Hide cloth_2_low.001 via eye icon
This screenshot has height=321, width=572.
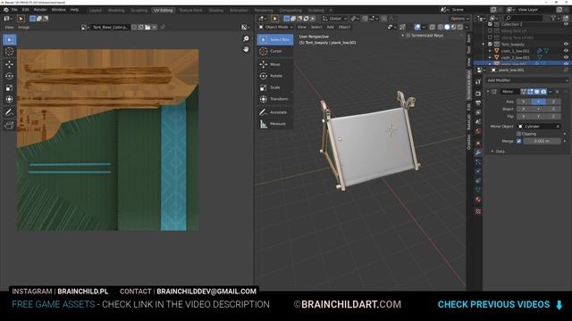[566, 57]
